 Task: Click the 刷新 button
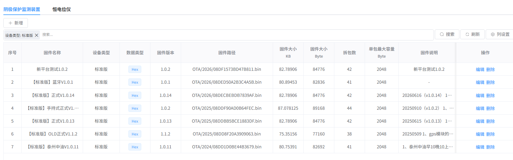473,34
